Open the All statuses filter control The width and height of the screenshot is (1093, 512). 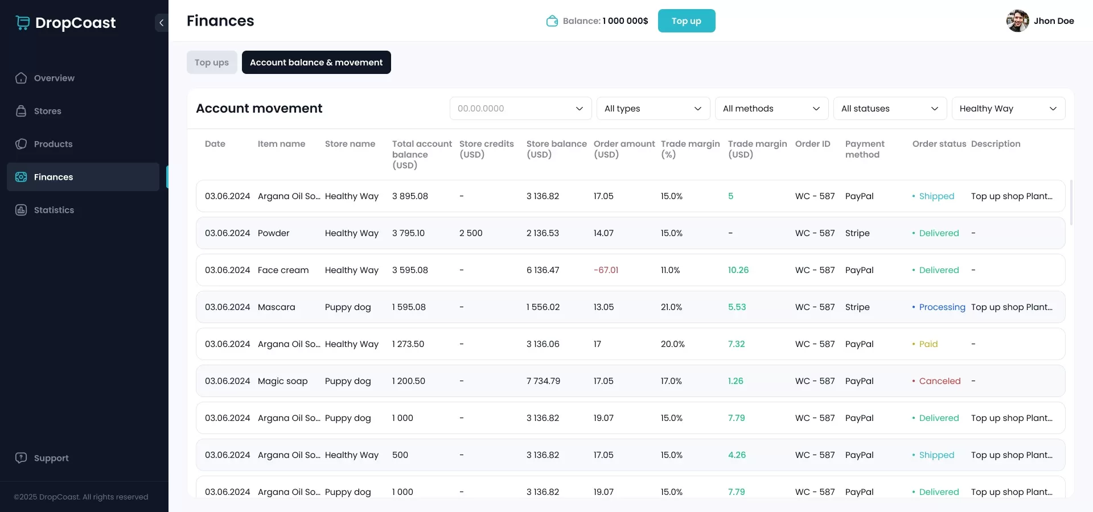[889, 108]
